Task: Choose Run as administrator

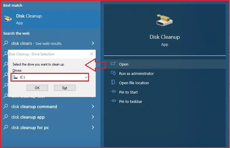Action: 164,73
